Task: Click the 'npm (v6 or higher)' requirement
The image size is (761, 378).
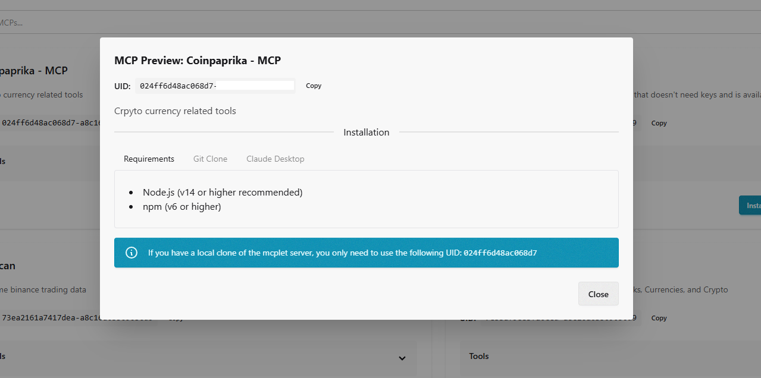Action: [181, 207]
